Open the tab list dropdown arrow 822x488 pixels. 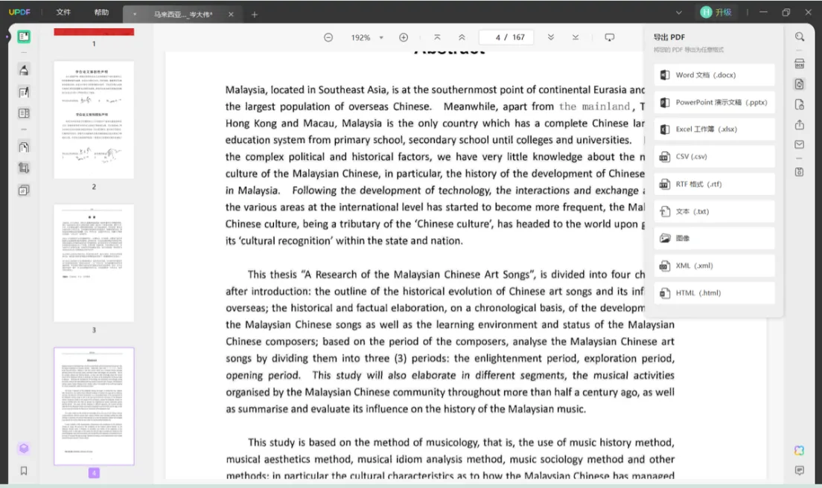(134, 14)
